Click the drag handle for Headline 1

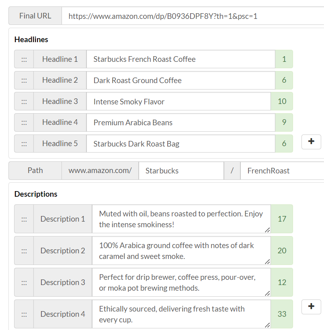[24, 59]
